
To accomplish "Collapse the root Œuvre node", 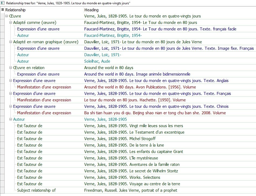I will [x=7, y=16].
